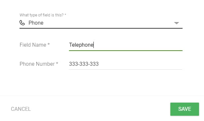Cancel the field dialog
Image resolution: width=204 pixels, height=121 pixels.
tap(21, 109)
